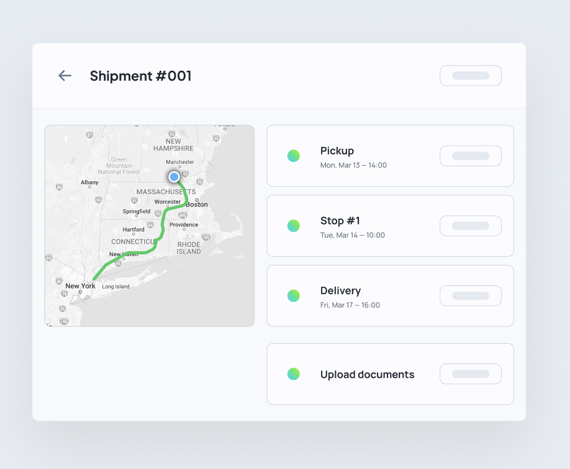Click the New York label on the map
The image size is (570, 469).
[80, 286]
